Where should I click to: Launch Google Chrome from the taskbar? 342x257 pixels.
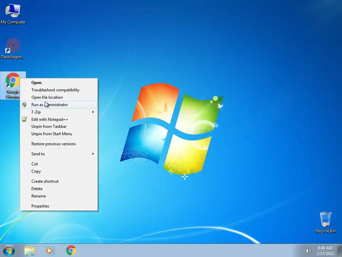pos(71,250)
